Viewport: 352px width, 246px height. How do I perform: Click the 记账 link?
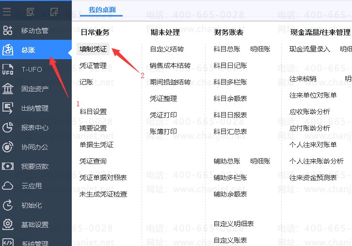tap(86, 82)
